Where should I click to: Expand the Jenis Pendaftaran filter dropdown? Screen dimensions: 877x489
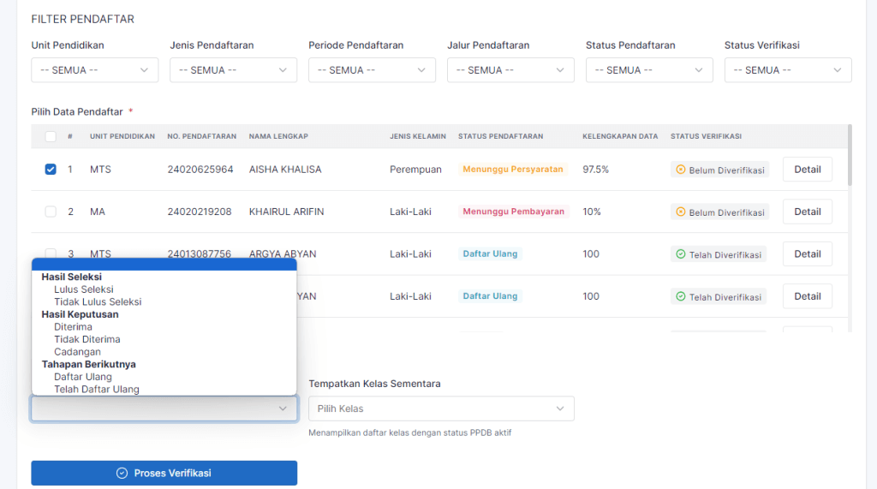[x=233, y=70]
